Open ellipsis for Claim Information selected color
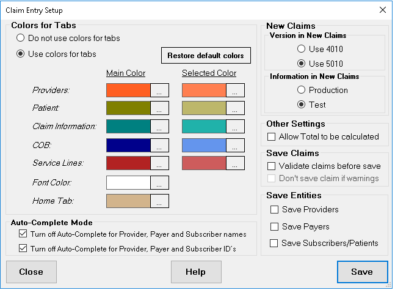Image resolution: width=395 pixels, height=290 pixels. point(235,126)
